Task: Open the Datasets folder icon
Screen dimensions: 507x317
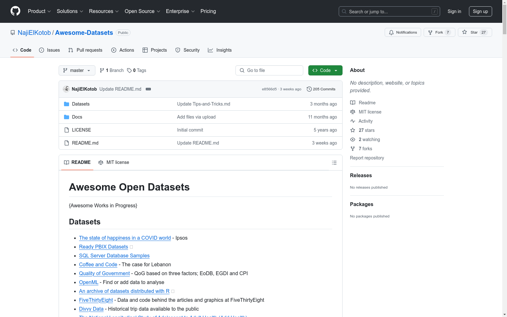Action: 67,104
